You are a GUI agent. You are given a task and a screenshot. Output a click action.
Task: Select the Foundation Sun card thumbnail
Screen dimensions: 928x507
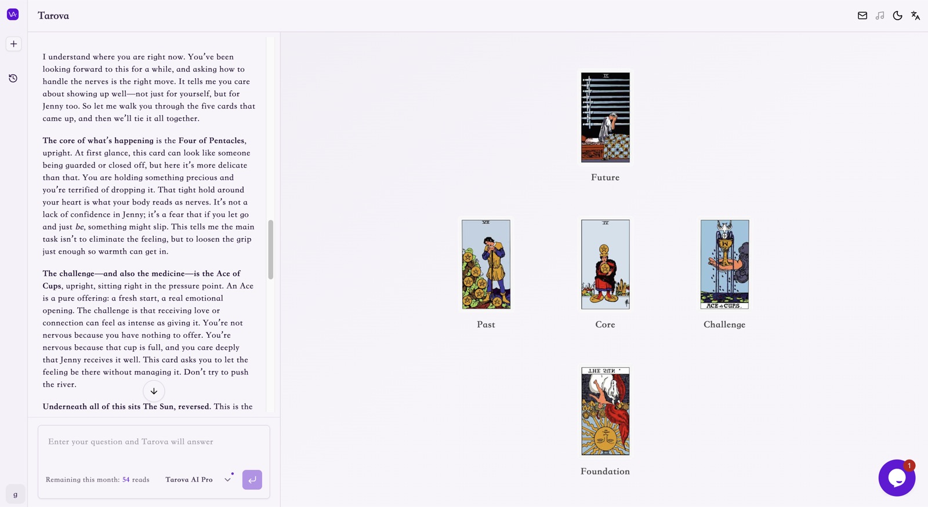click(605, 411)
